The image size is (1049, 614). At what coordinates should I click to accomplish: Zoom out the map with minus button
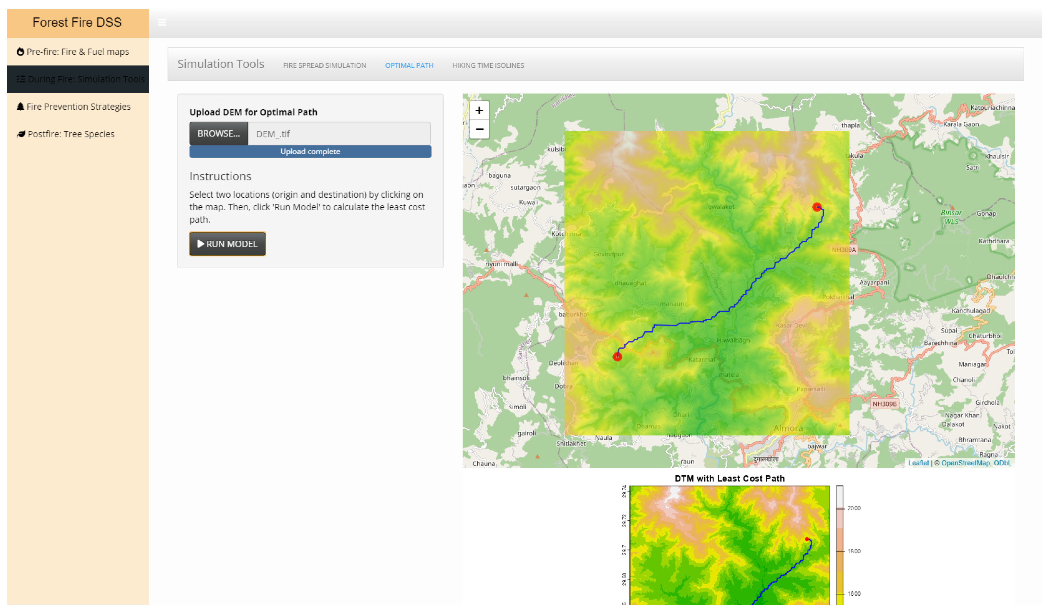point(480,130)
